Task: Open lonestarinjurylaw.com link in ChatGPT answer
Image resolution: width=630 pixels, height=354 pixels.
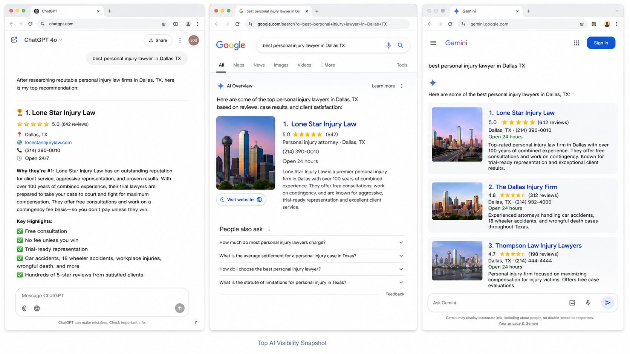Action: point(48,143)
